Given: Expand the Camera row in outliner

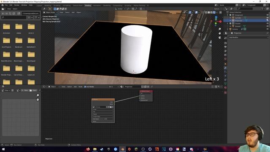Looking at the screenshot, I should tap(227, 29).
